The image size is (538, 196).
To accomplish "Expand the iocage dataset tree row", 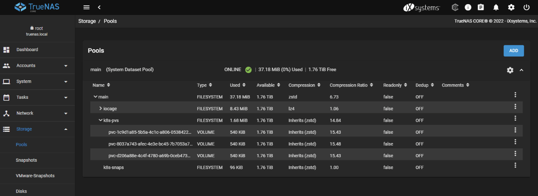I will [x=101, y=108].
